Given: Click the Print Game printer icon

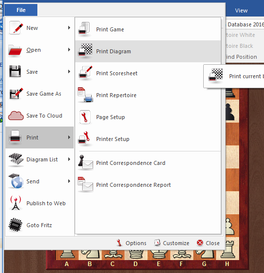Looking at the screenshot, I should (85, 29).
